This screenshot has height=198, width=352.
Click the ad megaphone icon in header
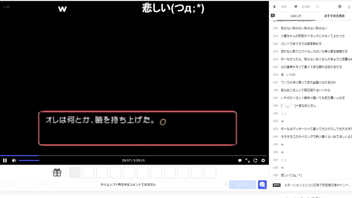(318, 7)
